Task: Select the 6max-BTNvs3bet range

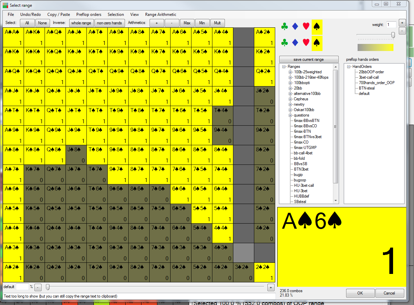Action: pos(308,137)
